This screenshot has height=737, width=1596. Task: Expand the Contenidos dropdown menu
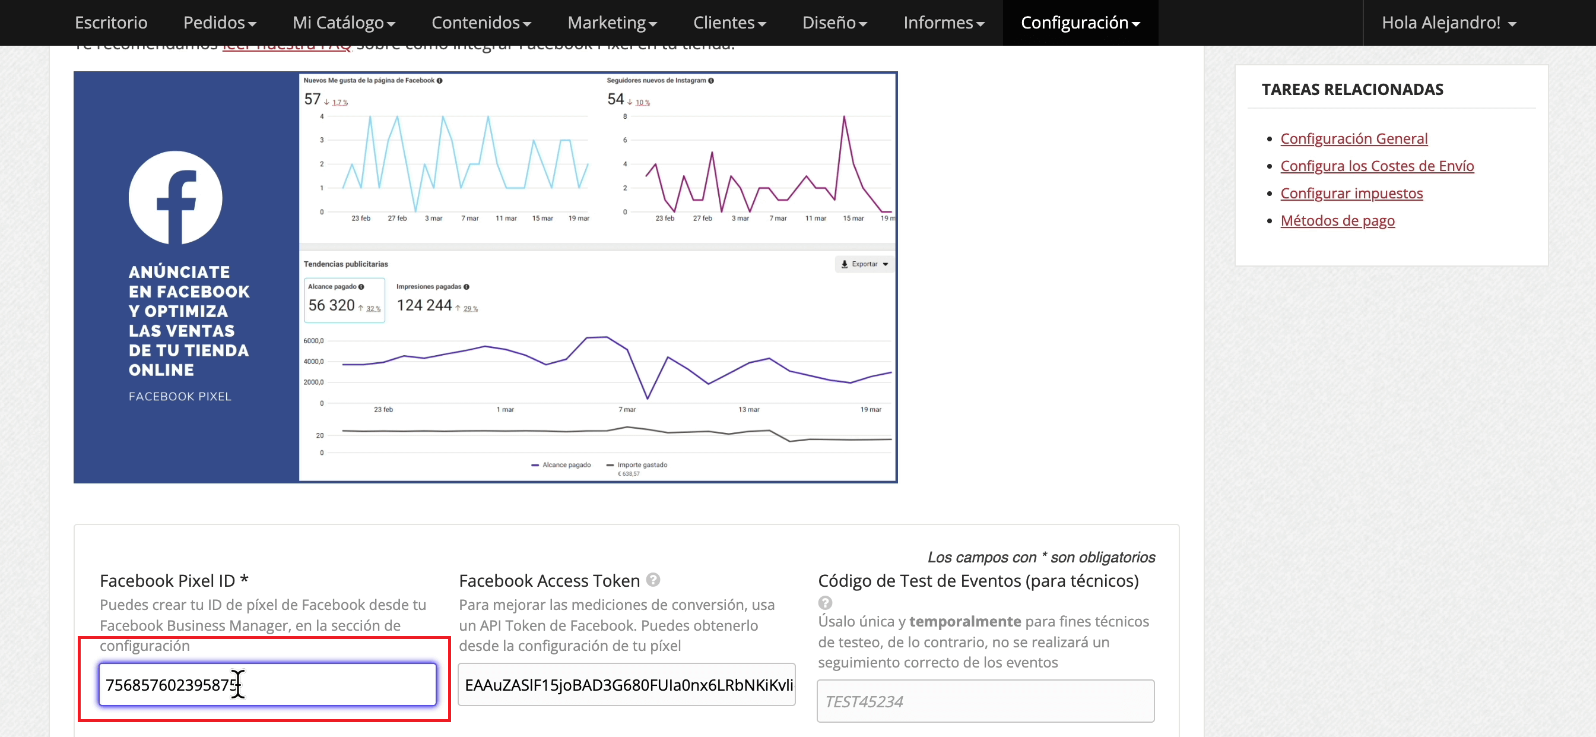pos(481,23)
